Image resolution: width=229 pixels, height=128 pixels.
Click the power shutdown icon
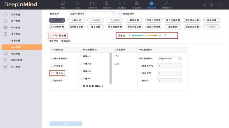tap(220, 5)
